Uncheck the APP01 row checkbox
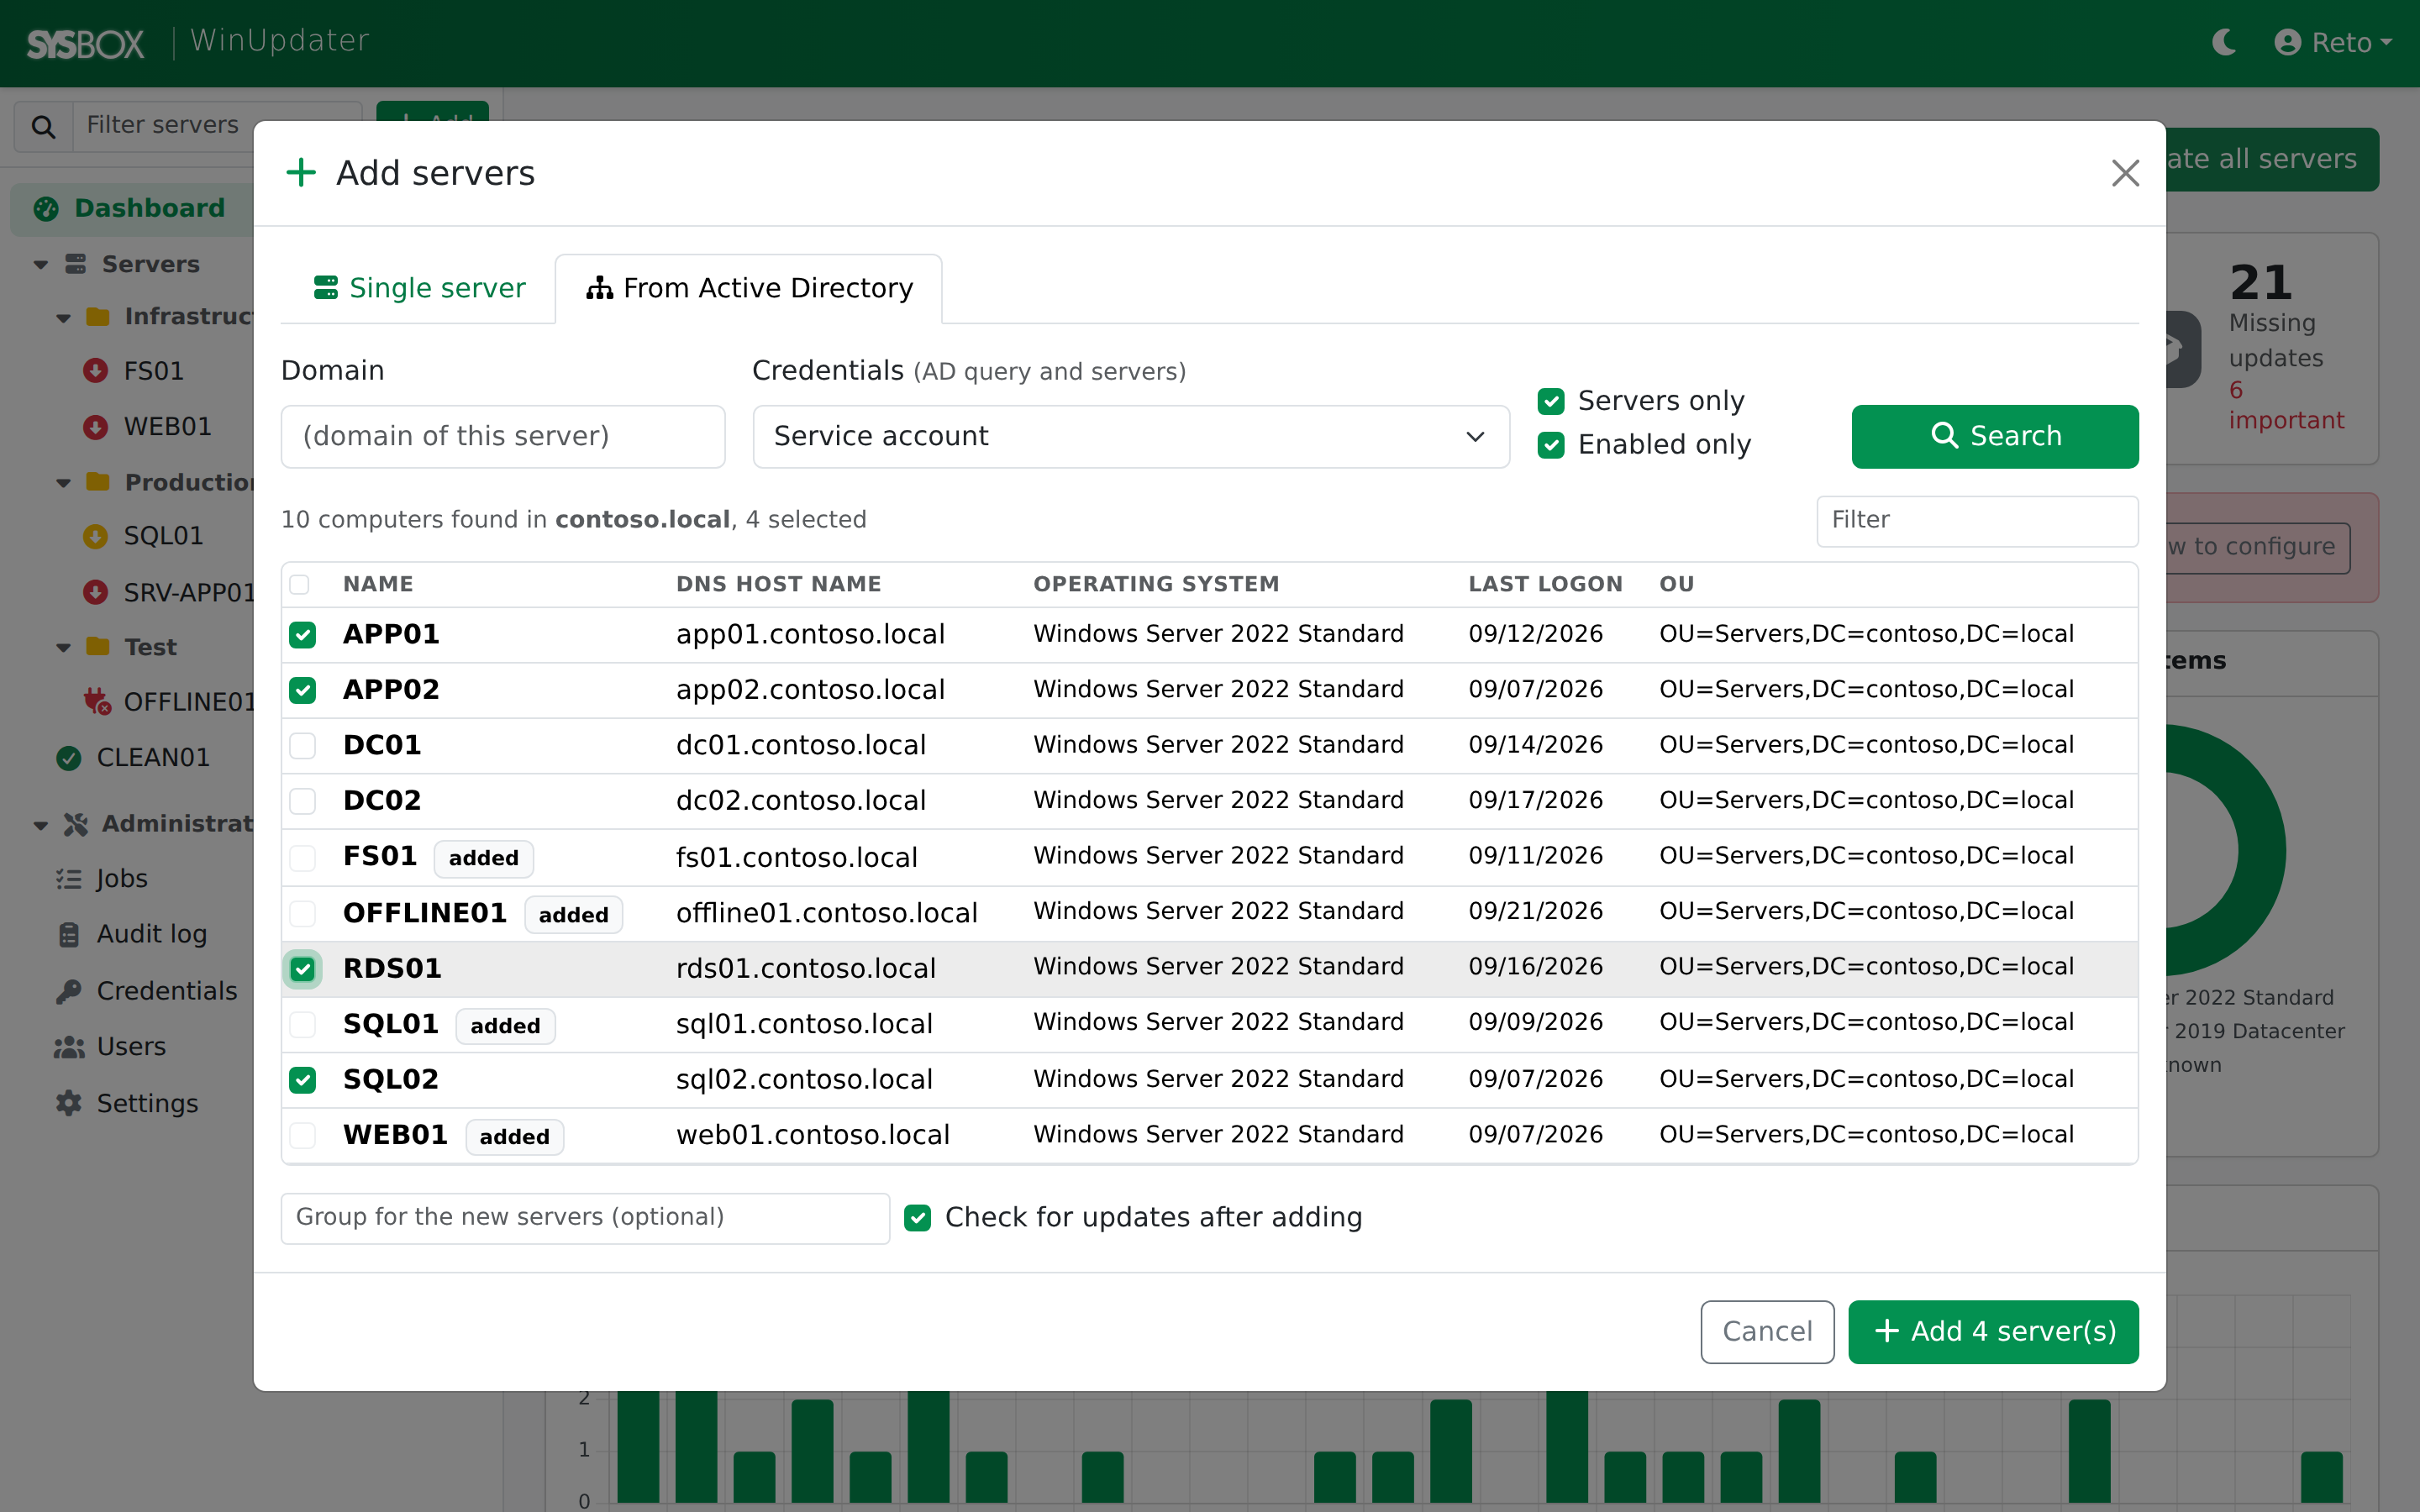This screenshot has height=1512, width=2420. (x=302, y=635)
